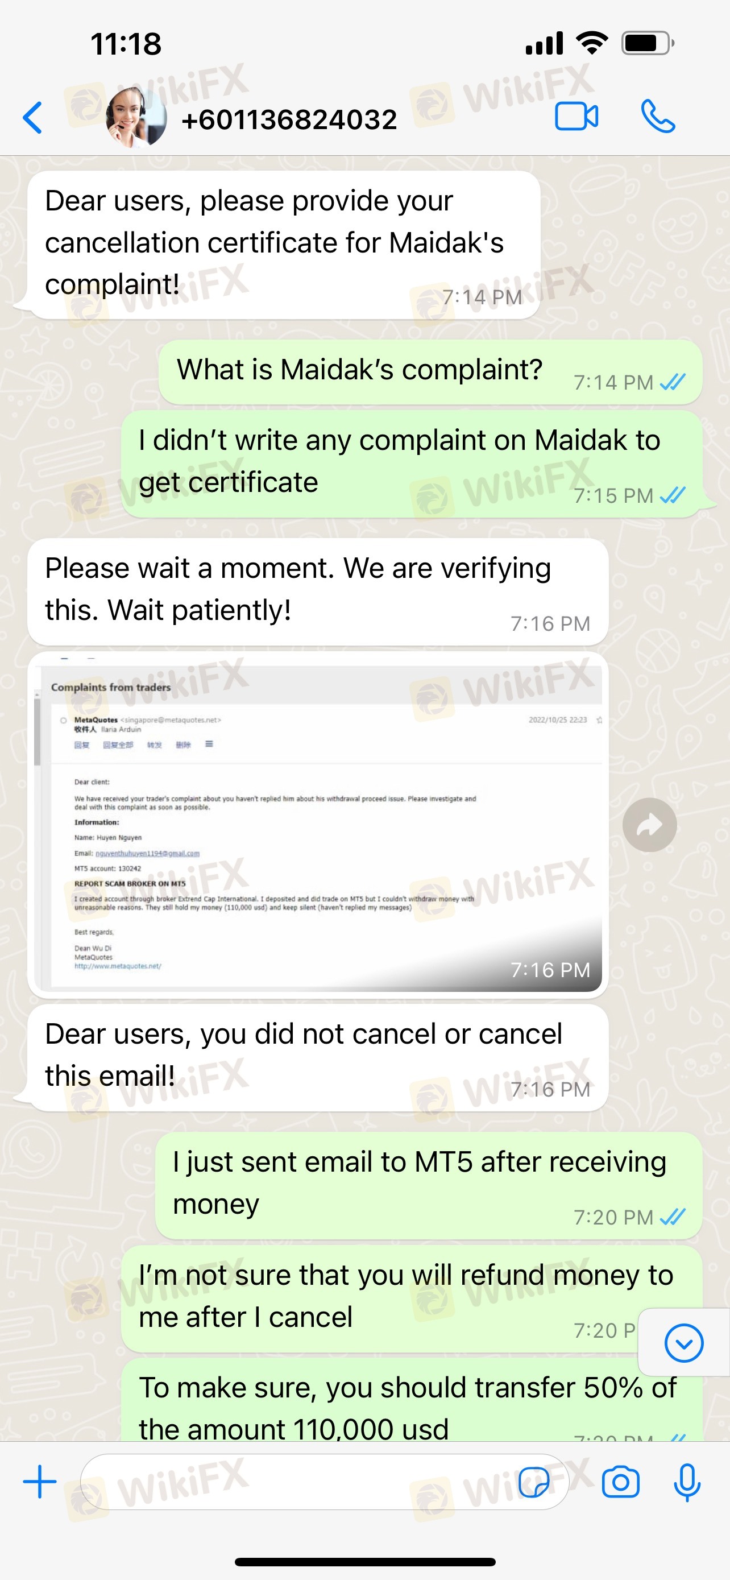The width and height of the screenshot is (730, 1580).
Task: Tap microphone to record voice message
Action: click(687, 1483)
